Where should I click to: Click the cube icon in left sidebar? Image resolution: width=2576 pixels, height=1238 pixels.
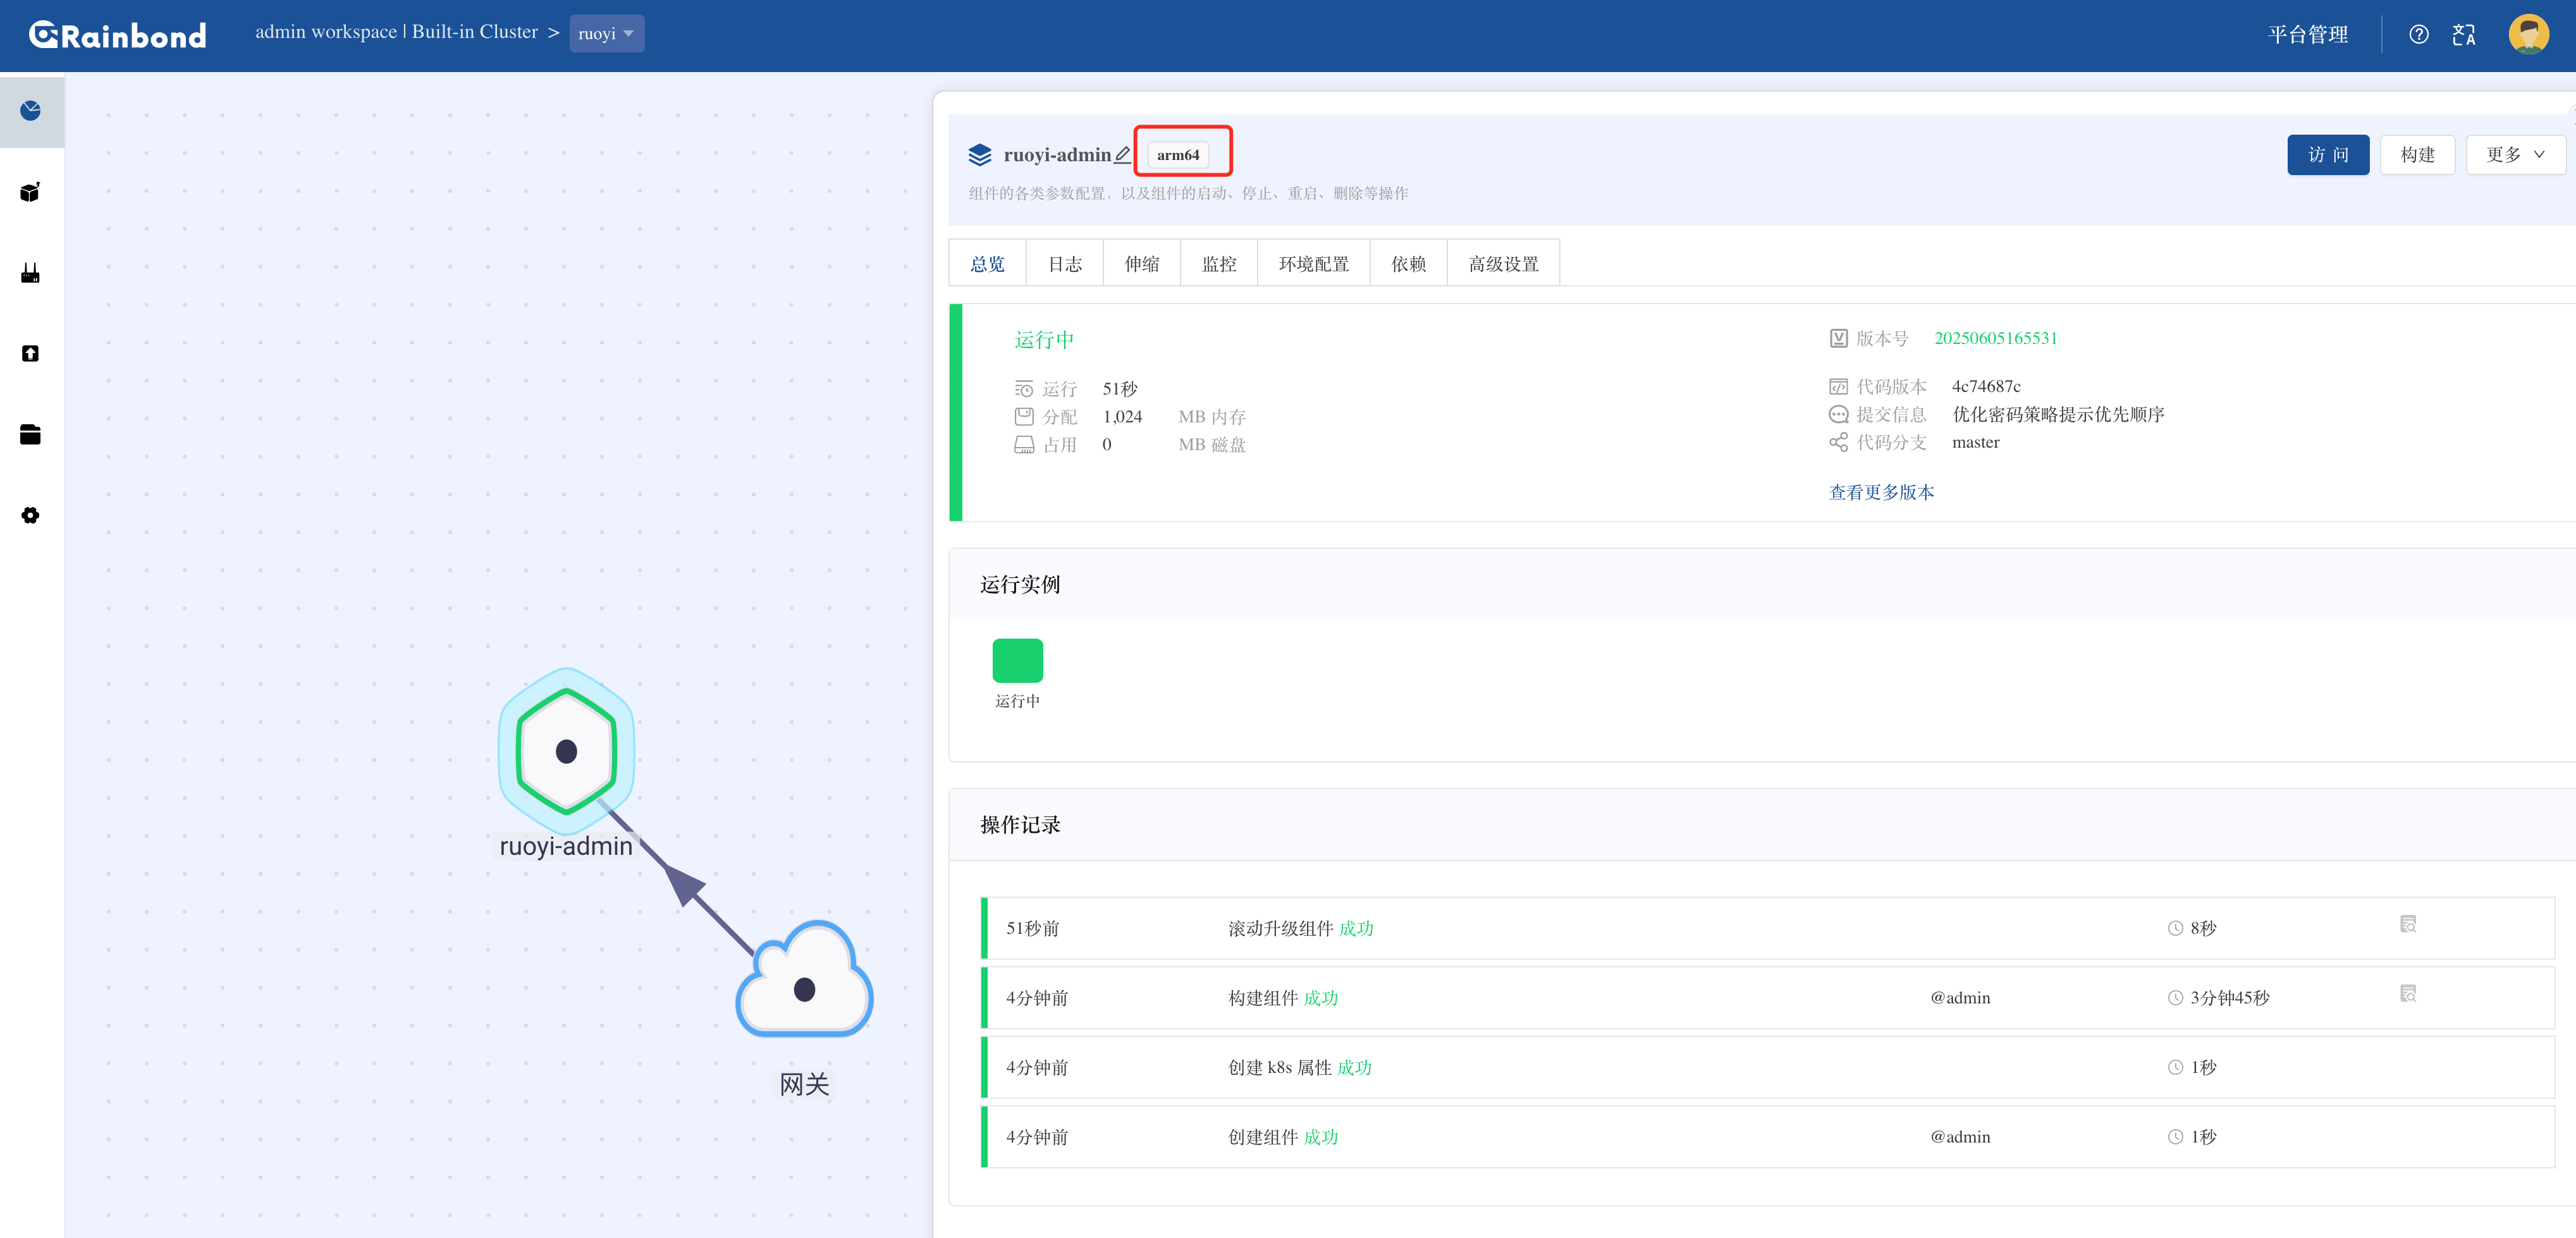coord(30,192)
